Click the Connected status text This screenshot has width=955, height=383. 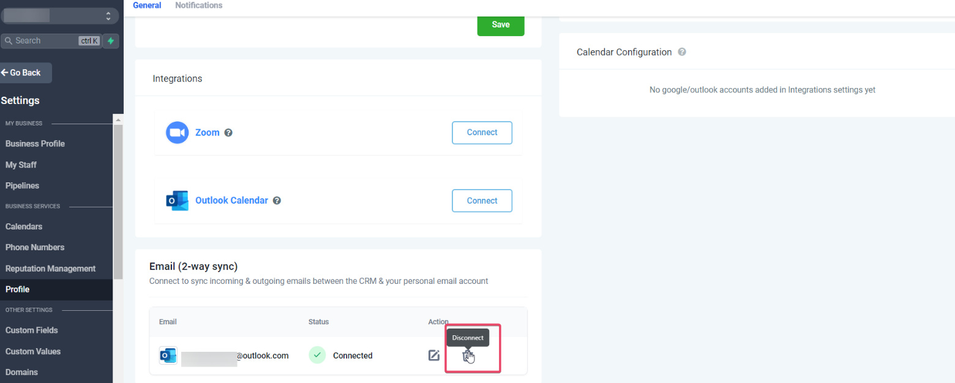tap(353, 355)
